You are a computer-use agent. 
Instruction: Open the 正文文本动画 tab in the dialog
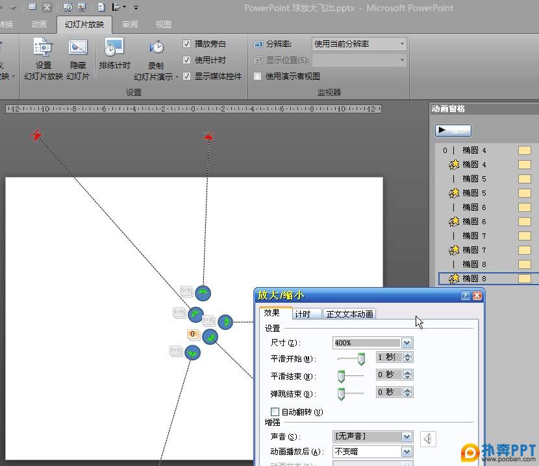[349, 314]
